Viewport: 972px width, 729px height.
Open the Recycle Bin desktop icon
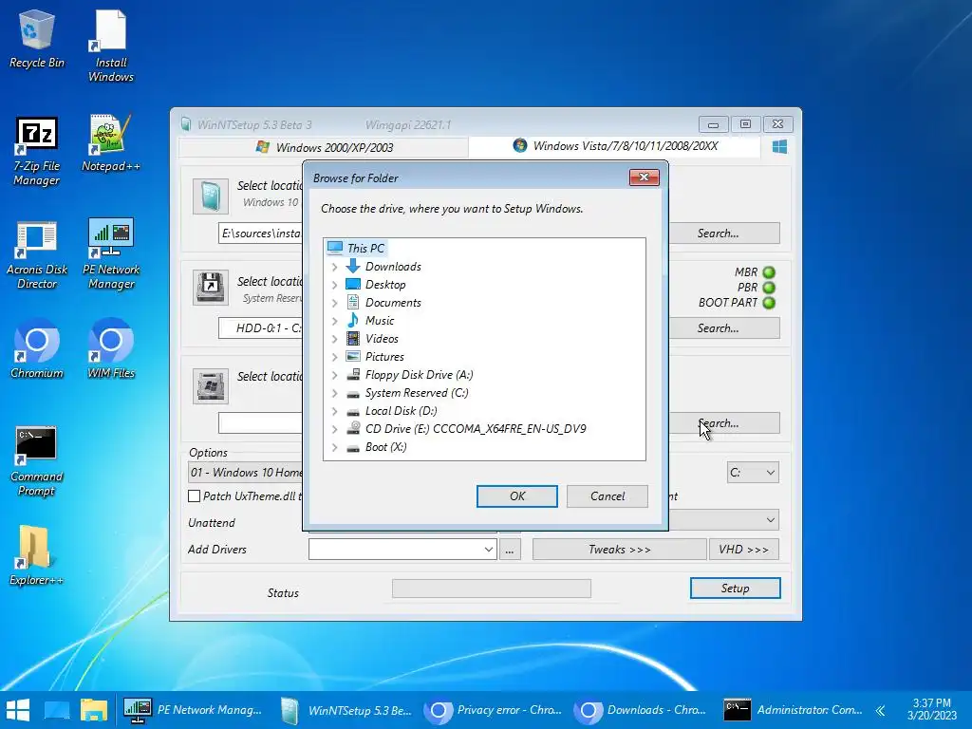tap(37, 38)
